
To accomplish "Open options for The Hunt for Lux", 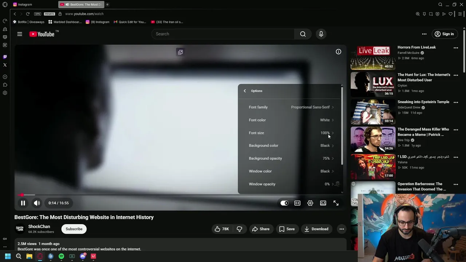I will coord(456,75).
